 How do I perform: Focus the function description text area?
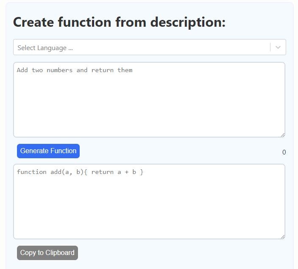tap(149, 100)
